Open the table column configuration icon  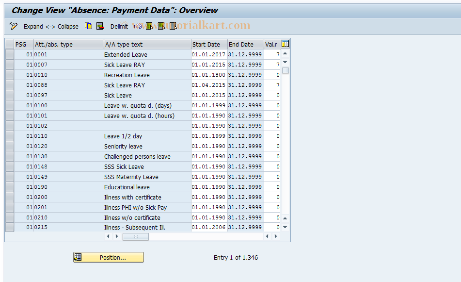pyautogui.click(x=285, y=44)
